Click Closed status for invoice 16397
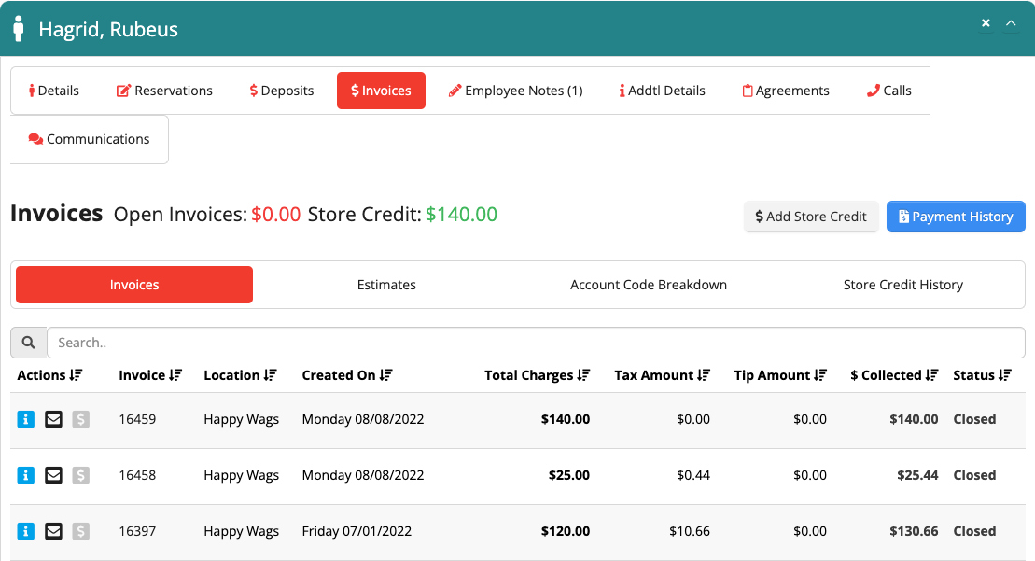Image resolution: width=1035 pixels, height=561 pixels. coord(974,531)
